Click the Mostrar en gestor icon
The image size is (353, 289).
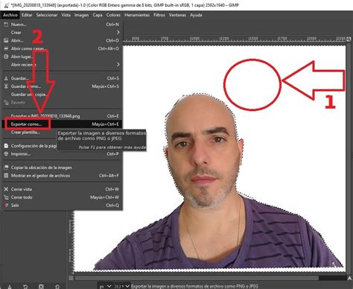click(x=6, y=176)
